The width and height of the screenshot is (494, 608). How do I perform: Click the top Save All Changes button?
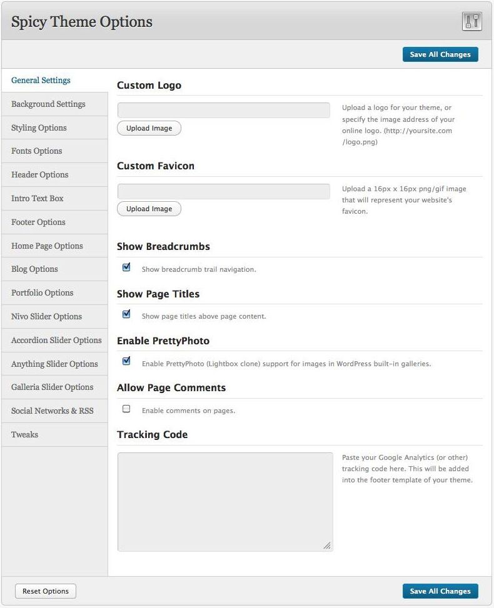coord(440,54)
